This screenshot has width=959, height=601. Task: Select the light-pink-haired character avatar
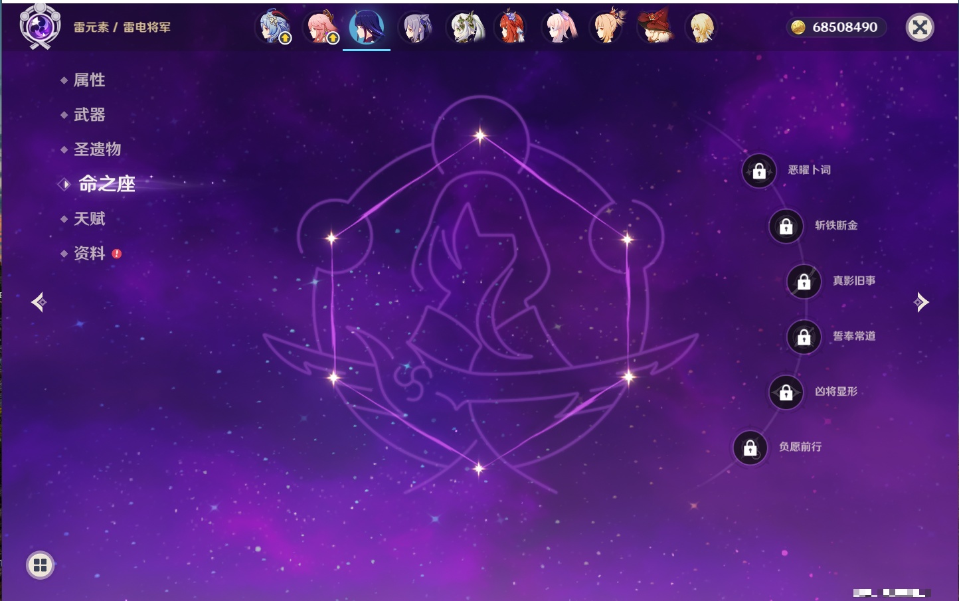(560, 27)
